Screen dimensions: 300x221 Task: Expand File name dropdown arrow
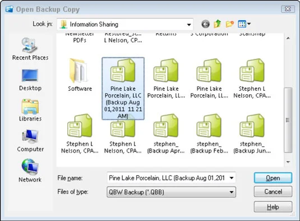tap(232, 178)
